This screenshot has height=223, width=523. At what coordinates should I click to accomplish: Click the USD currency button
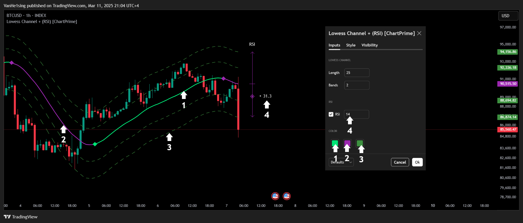[508, 16]
